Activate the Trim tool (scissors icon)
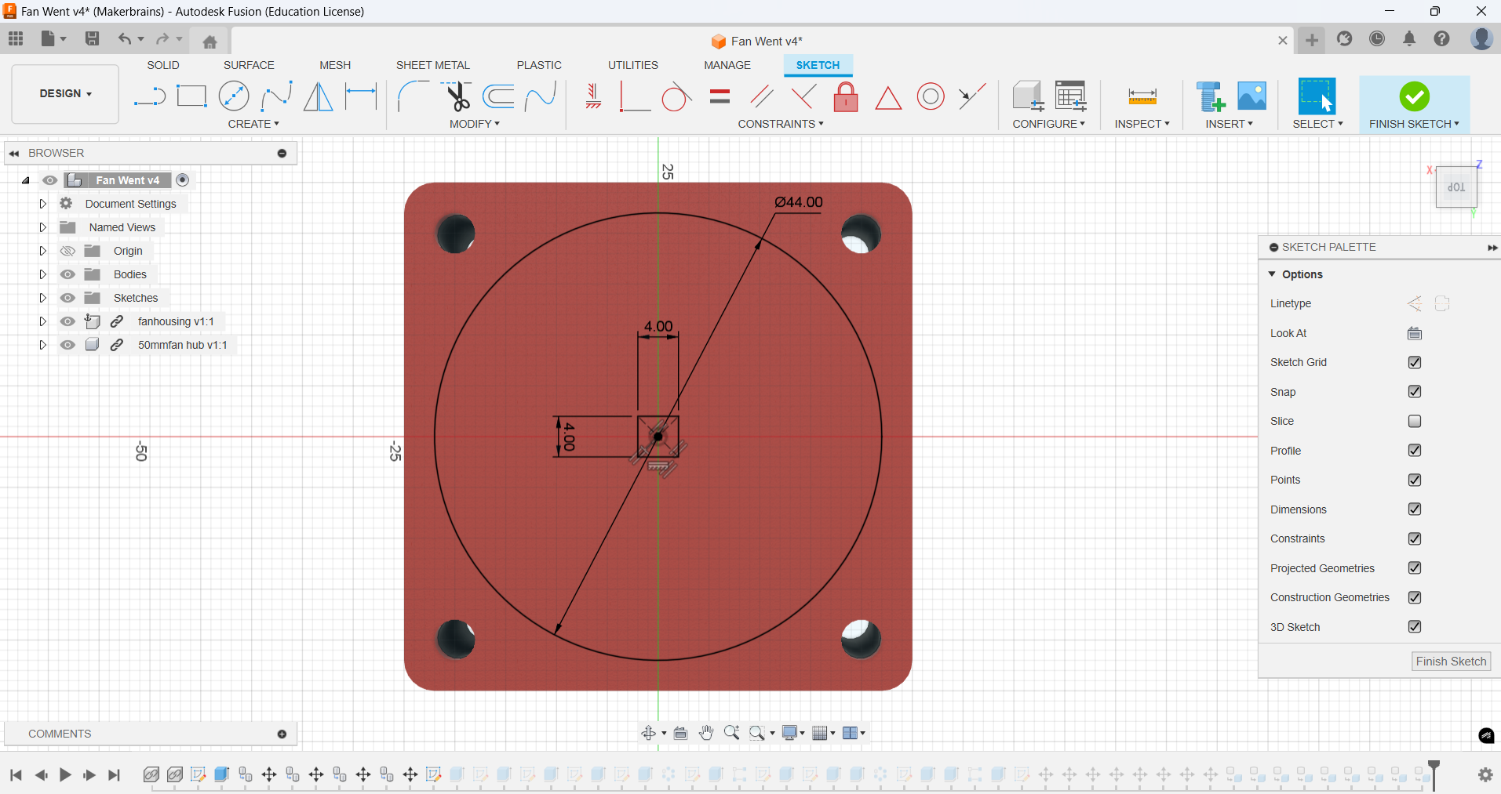The width and height of the screenshot is (1501, 794). 458,96
